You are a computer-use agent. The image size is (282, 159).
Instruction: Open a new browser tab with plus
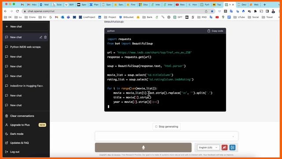point(264,4)
